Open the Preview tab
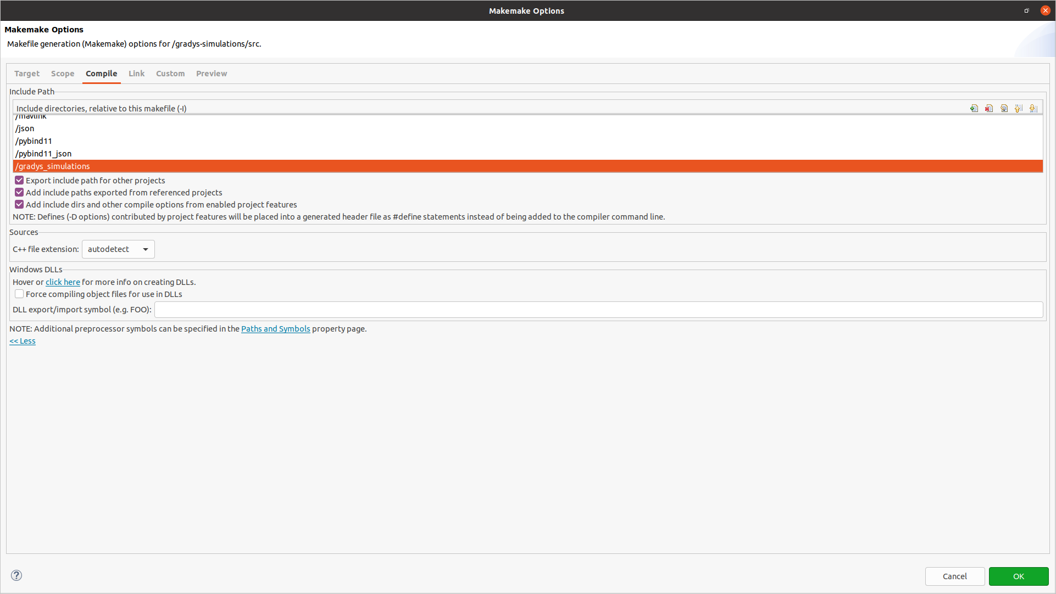 (x=212, y=74)
